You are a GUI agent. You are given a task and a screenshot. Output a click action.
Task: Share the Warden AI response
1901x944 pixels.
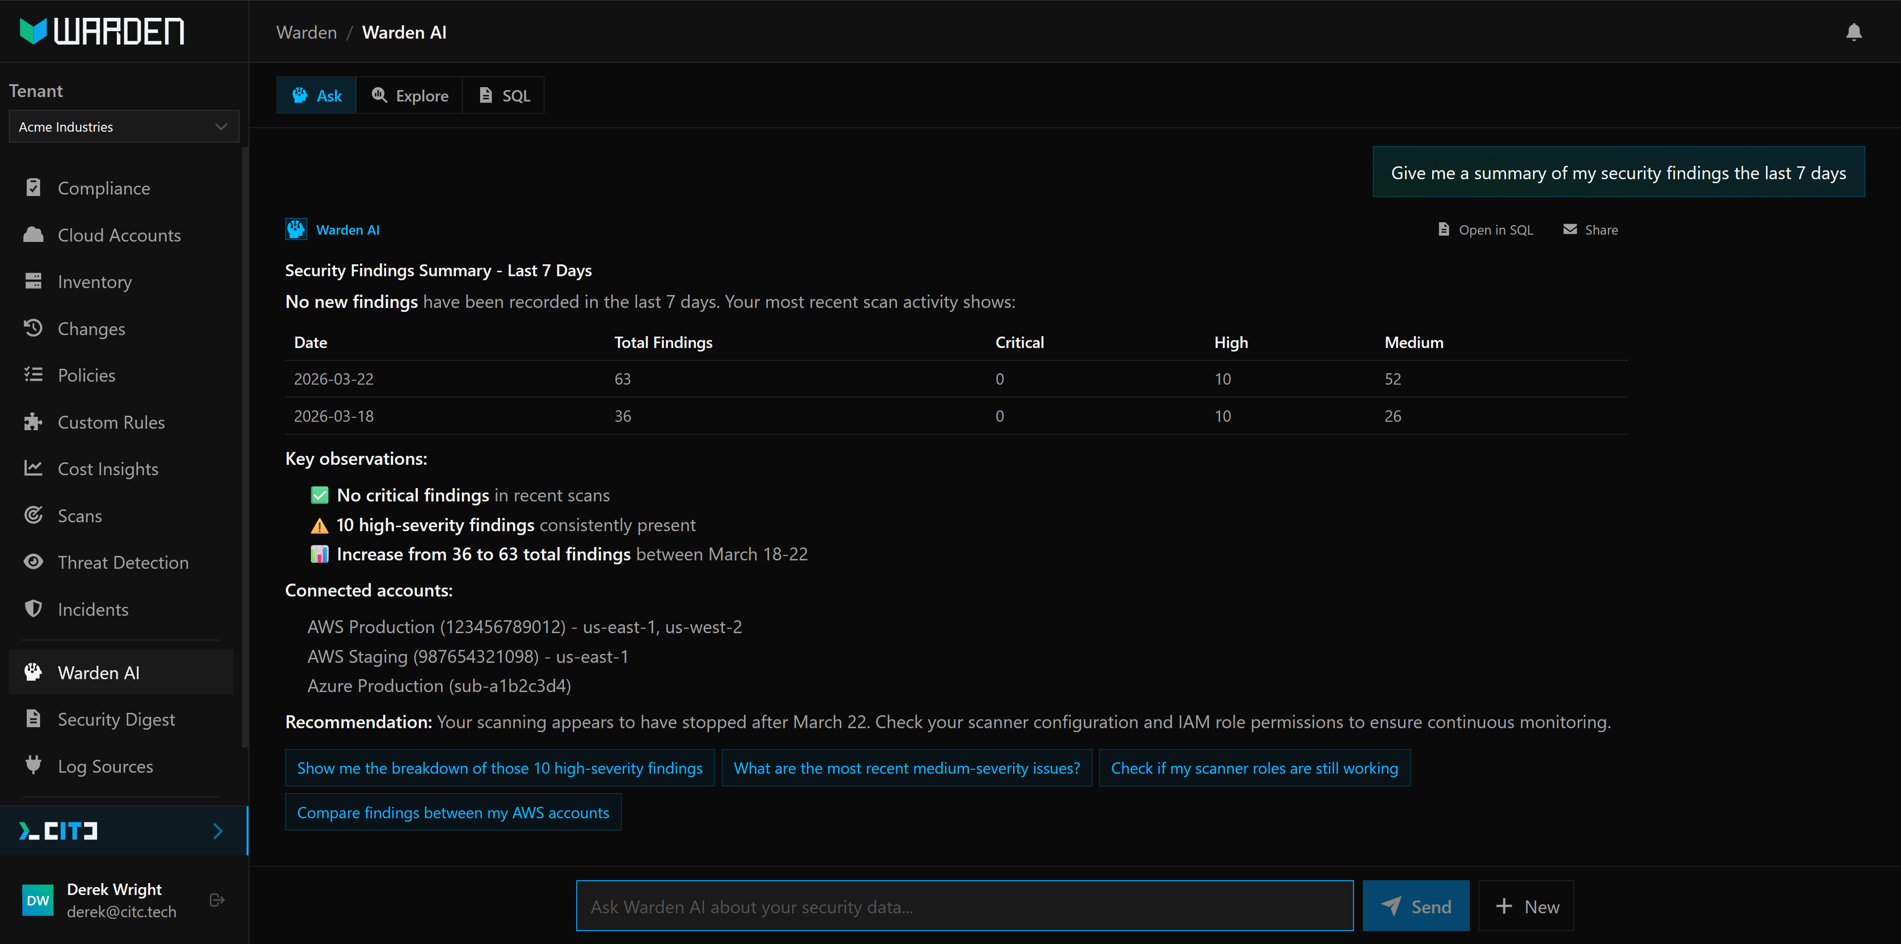[1590, 230]
